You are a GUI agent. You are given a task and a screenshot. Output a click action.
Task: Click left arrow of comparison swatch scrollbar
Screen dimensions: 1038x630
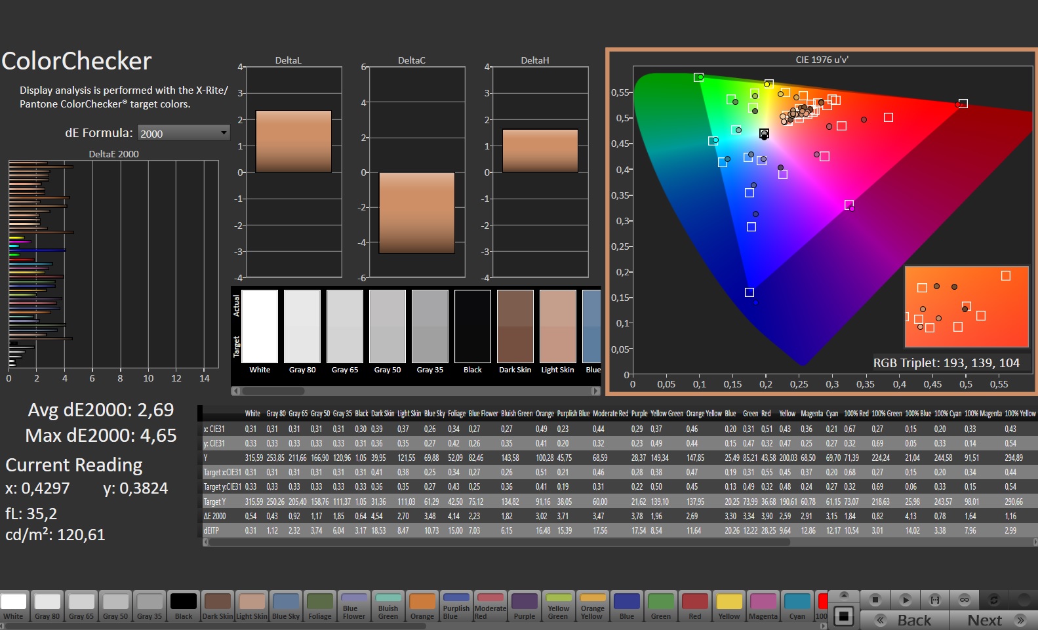tap(235, 391)
